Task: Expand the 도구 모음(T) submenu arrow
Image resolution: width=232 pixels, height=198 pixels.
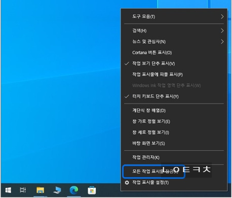Action: click(x=222, y=17)
